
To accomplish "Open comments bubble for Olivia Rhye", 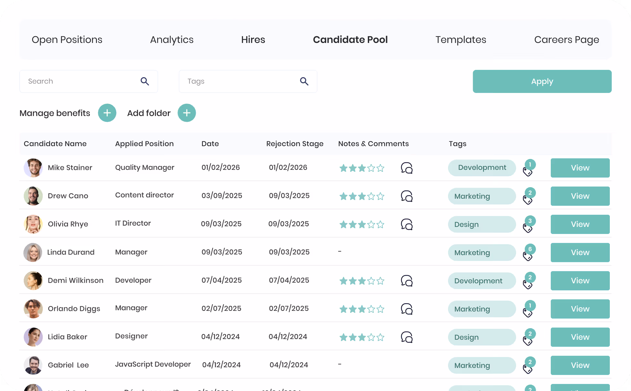I will [x=407, y=224].
